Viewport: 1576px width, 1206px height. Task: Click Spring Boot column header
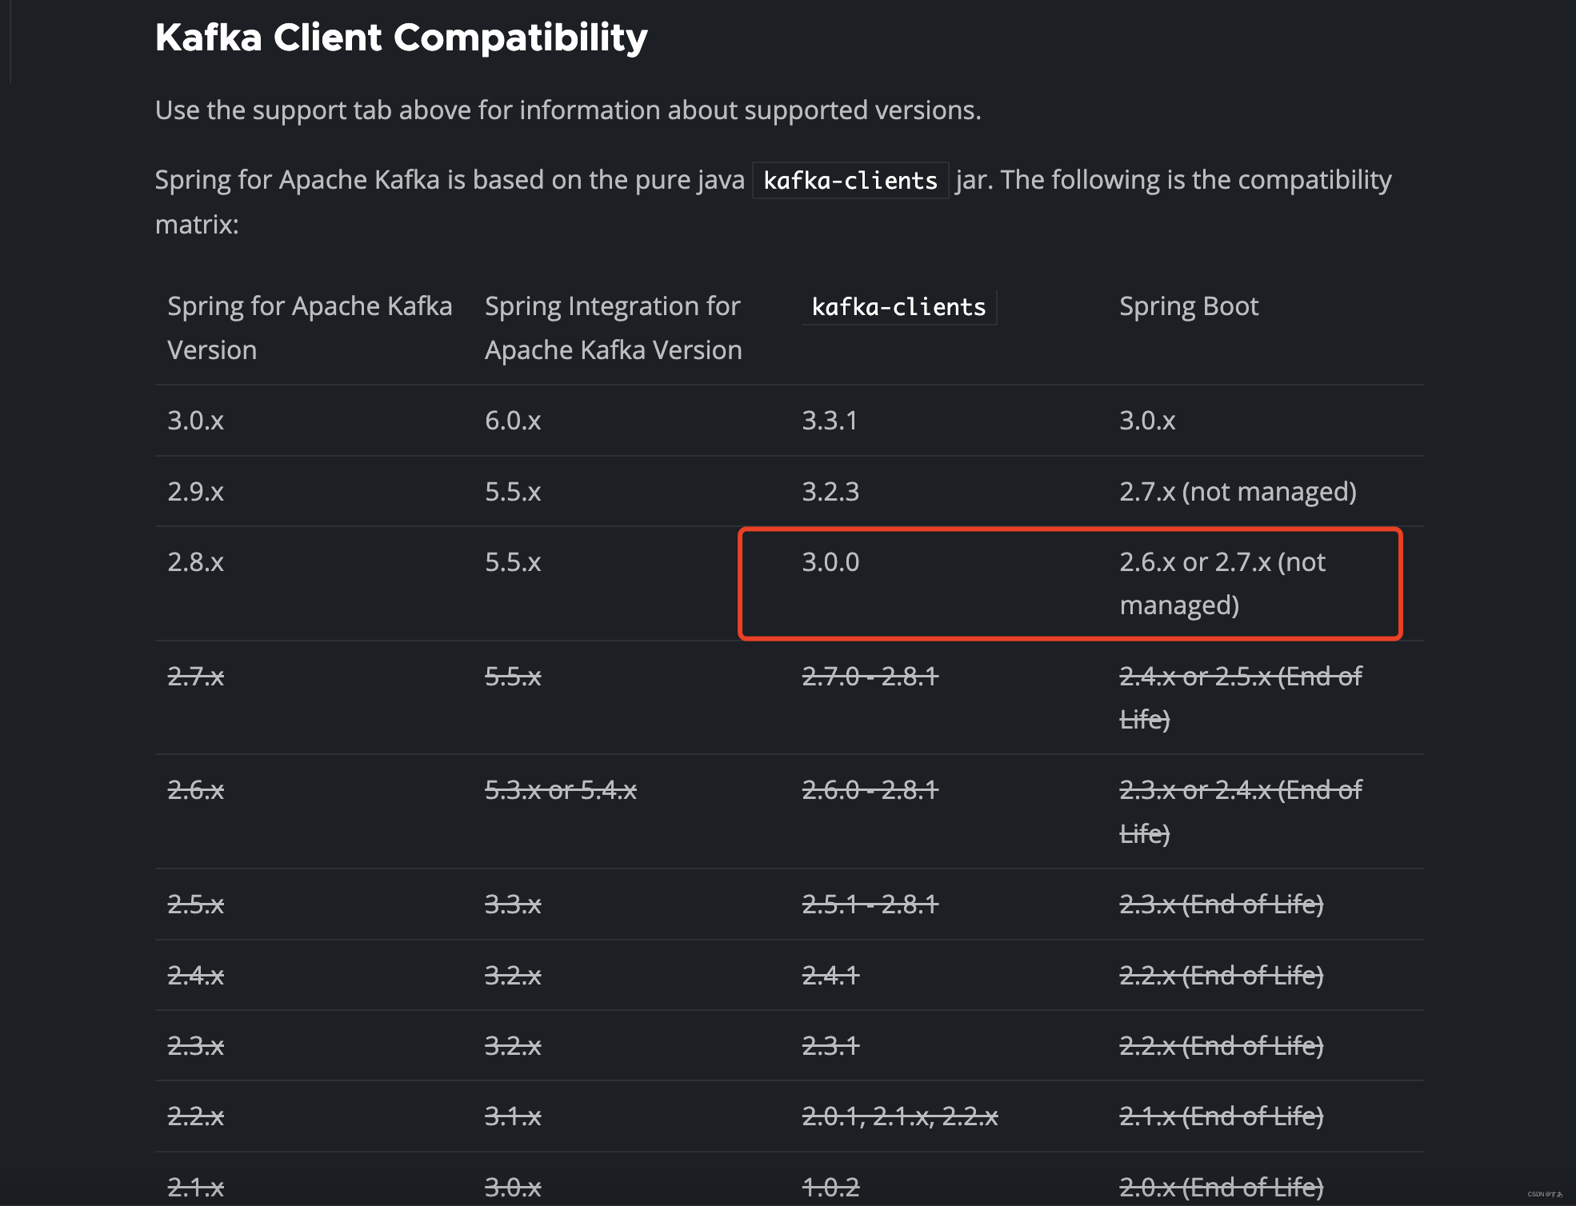(1188, 306)
